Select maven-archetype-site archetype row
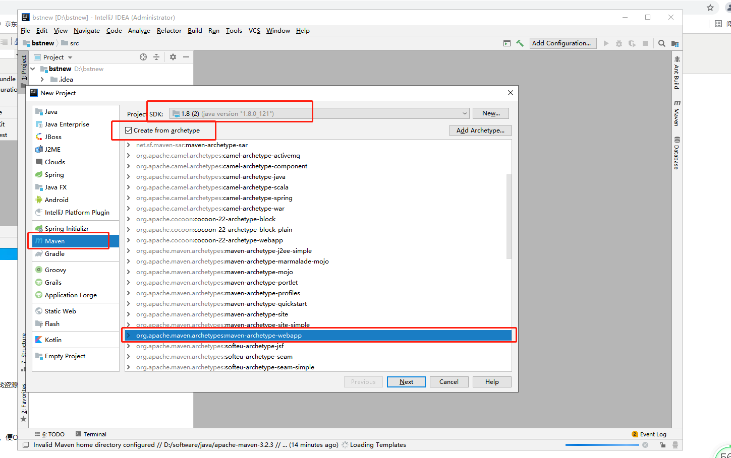Screen dimensions: 731x458 318,314
